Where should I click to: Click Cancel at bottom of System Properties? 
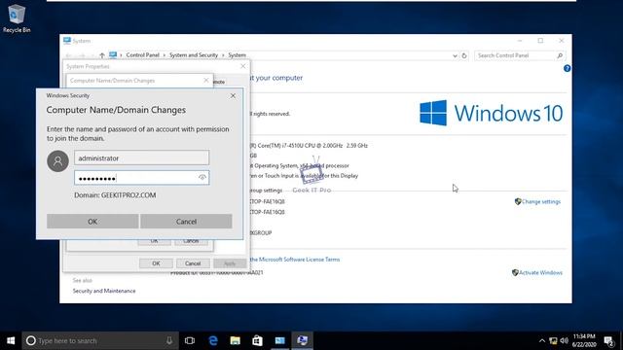[193, 263]
